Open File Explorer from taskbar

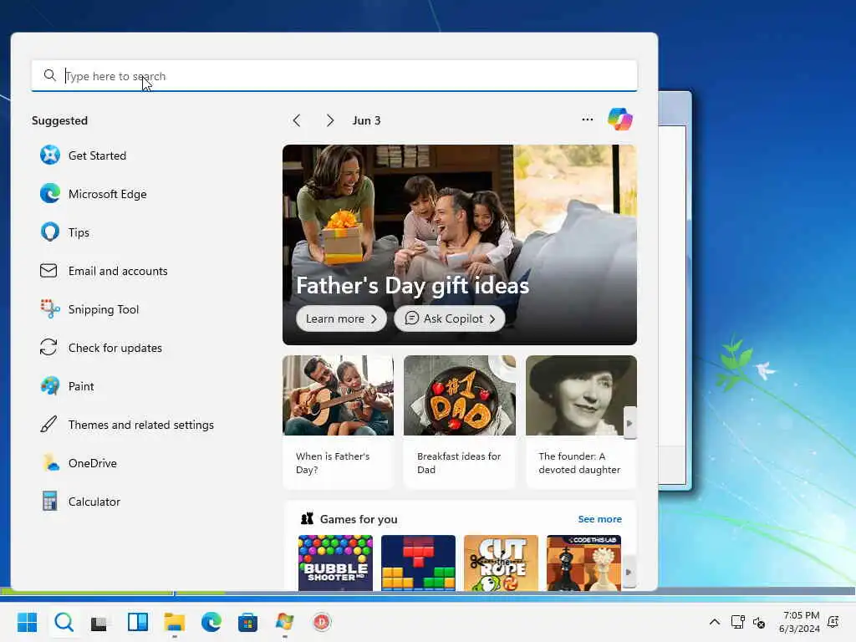175,622
